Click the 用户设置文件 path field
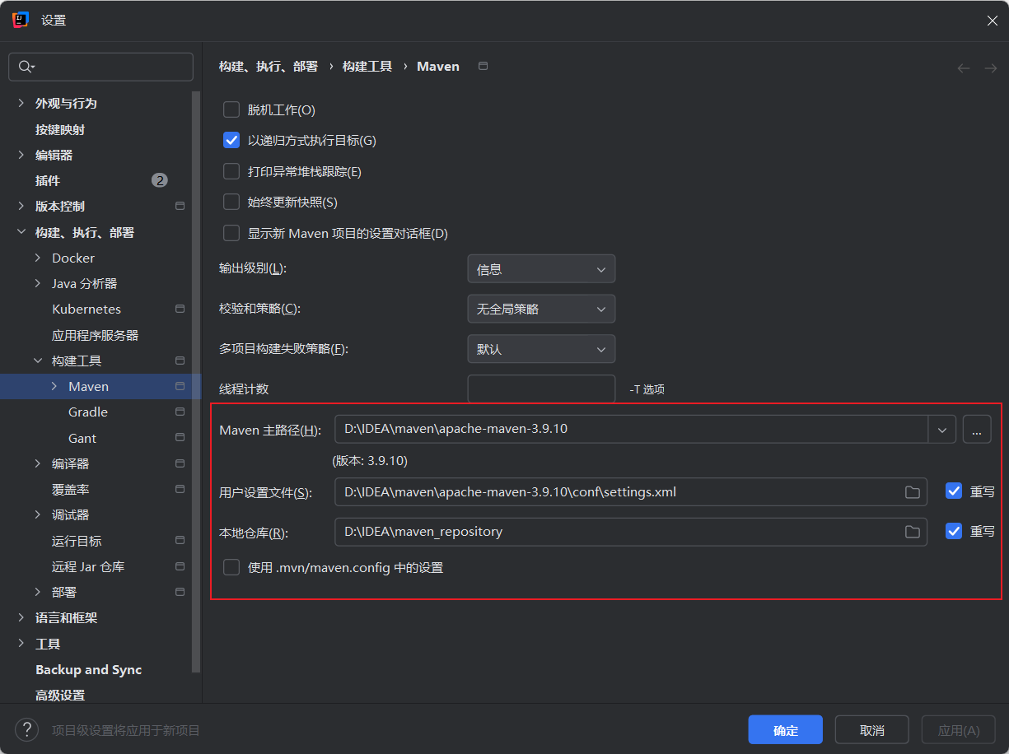The width and height of the screenshot is (1009, 754). click(x=631, y=492)
